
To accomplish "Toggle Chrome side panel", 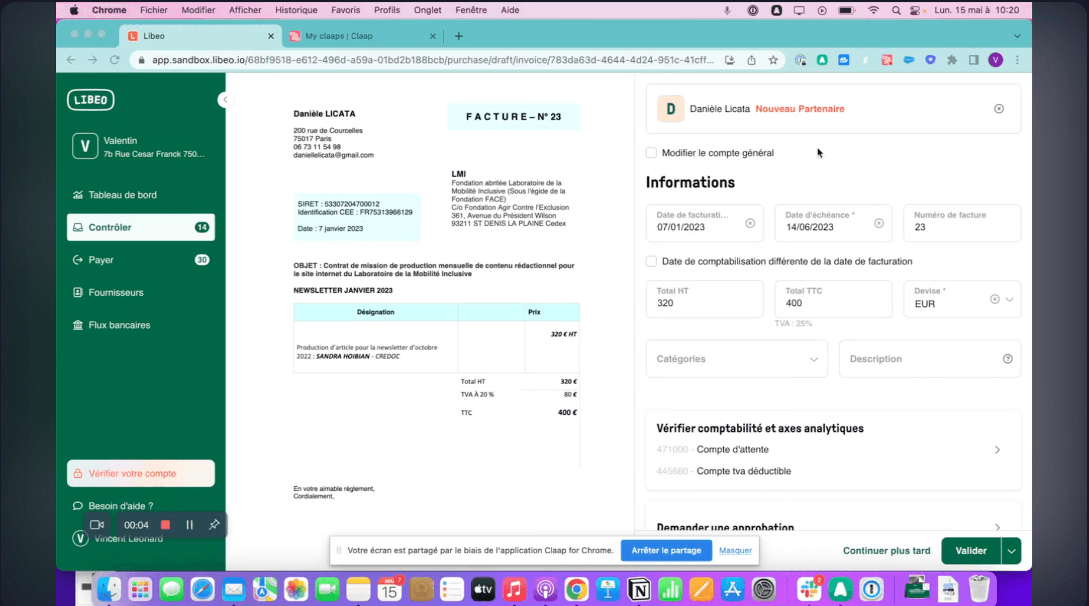I will coord(974,60).
